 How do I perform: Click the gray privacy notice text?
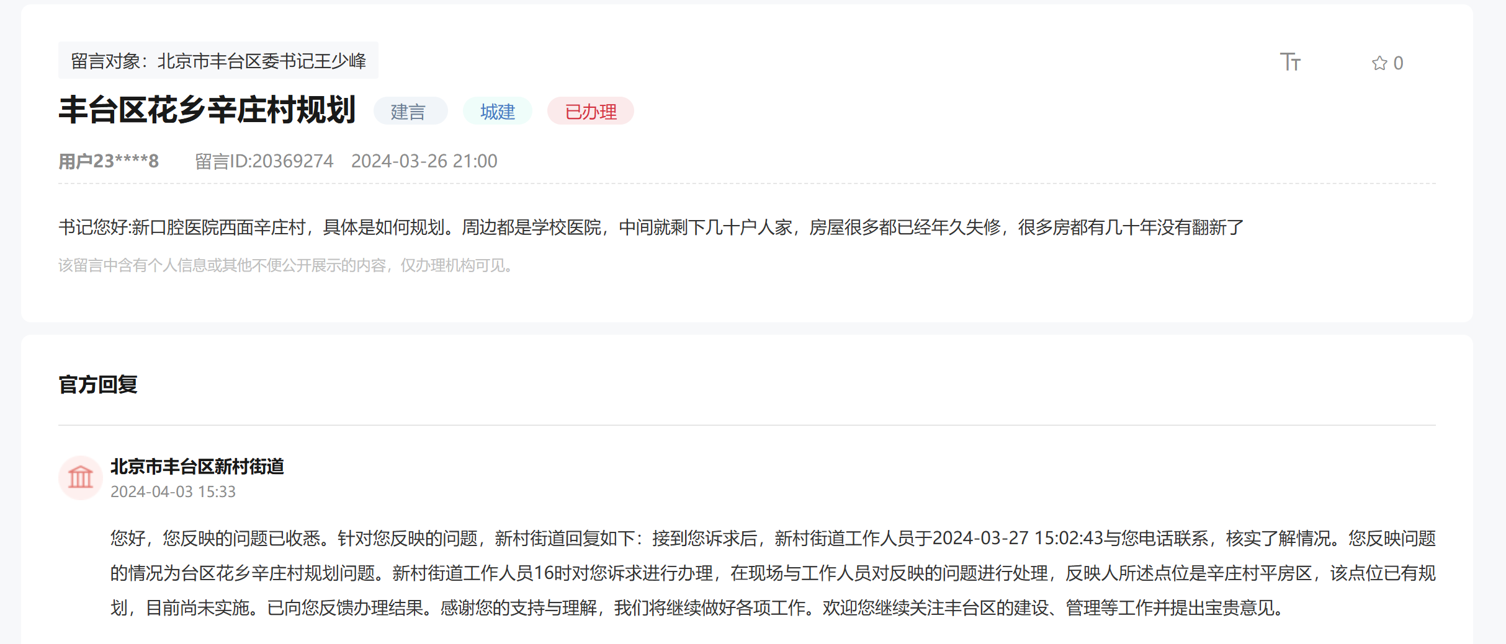[285, 265]
